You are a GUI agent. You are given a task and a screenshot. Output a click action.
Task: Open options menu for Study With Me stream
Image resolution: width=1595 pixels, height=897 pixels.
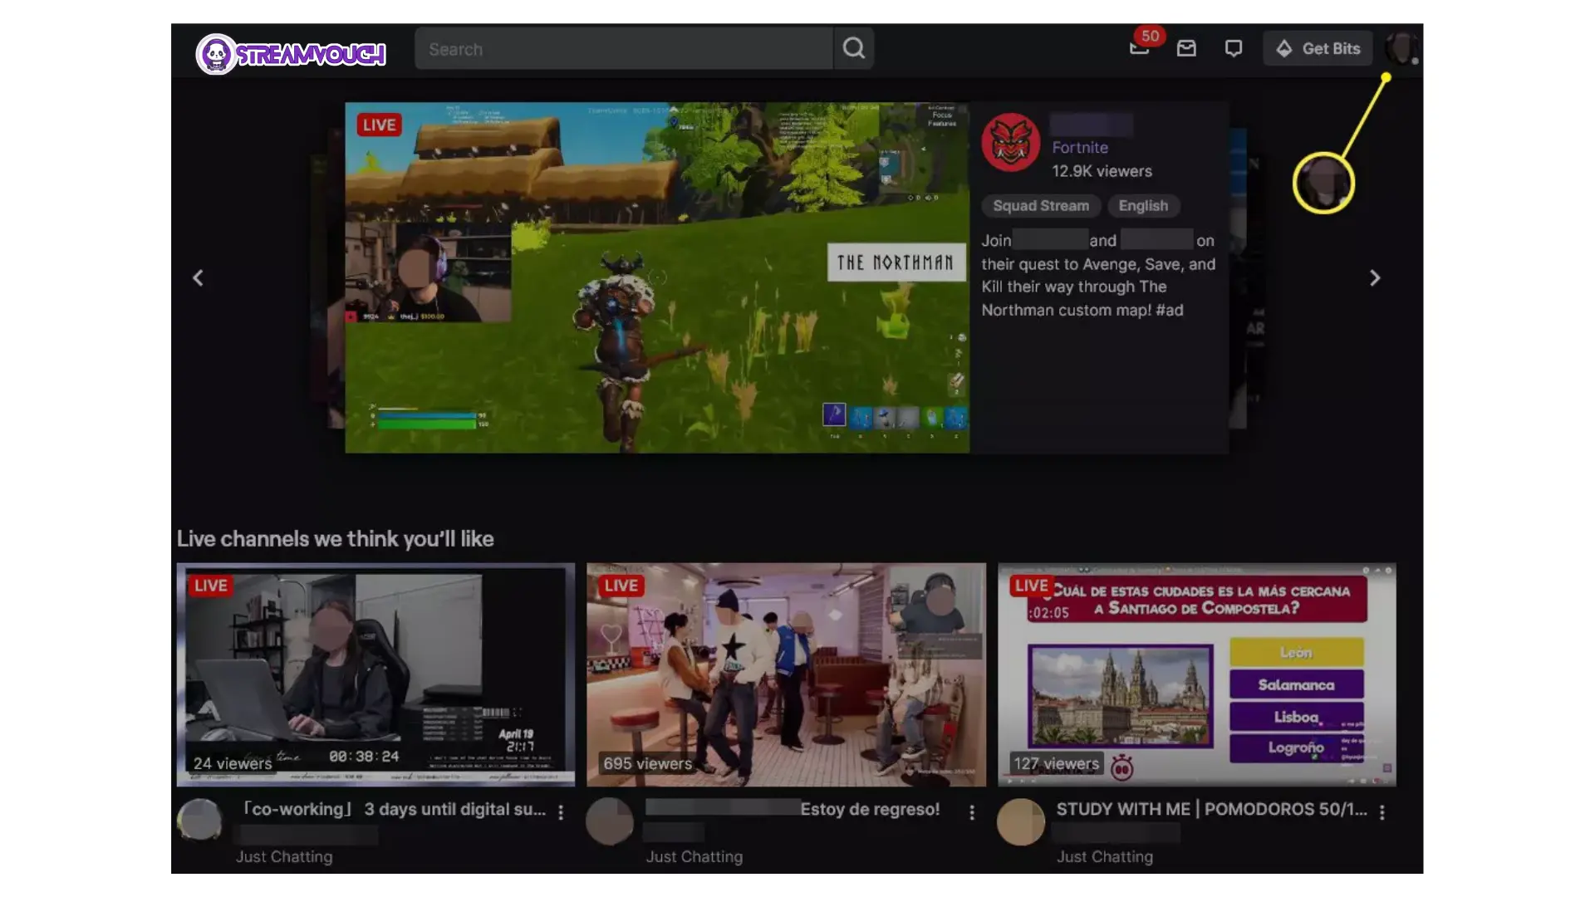pyautogui.click(x=1382, y=812)
